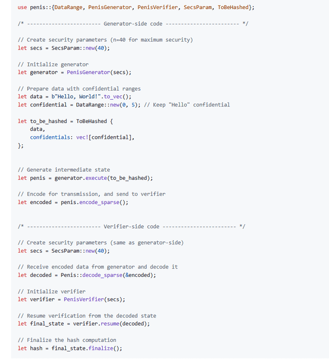Image resolution: width=329 pixels, height=360 pixels.
Task: Click '// Receive encoded data from generator' comment
Action: point(98,267)
